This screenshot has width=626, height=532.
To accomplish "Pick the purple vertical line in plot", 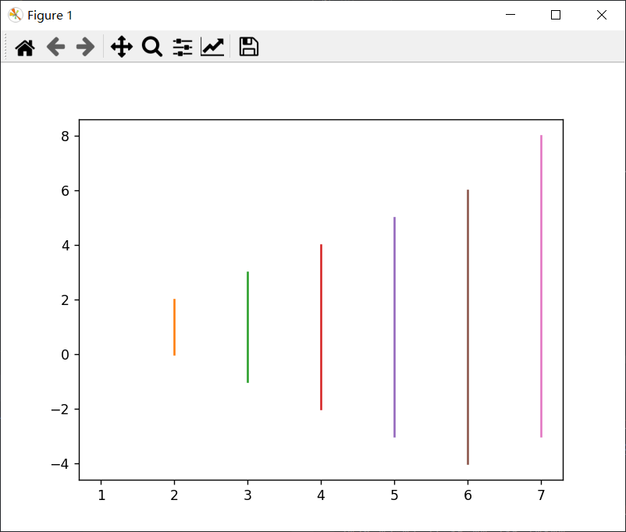I will [394, 327].
